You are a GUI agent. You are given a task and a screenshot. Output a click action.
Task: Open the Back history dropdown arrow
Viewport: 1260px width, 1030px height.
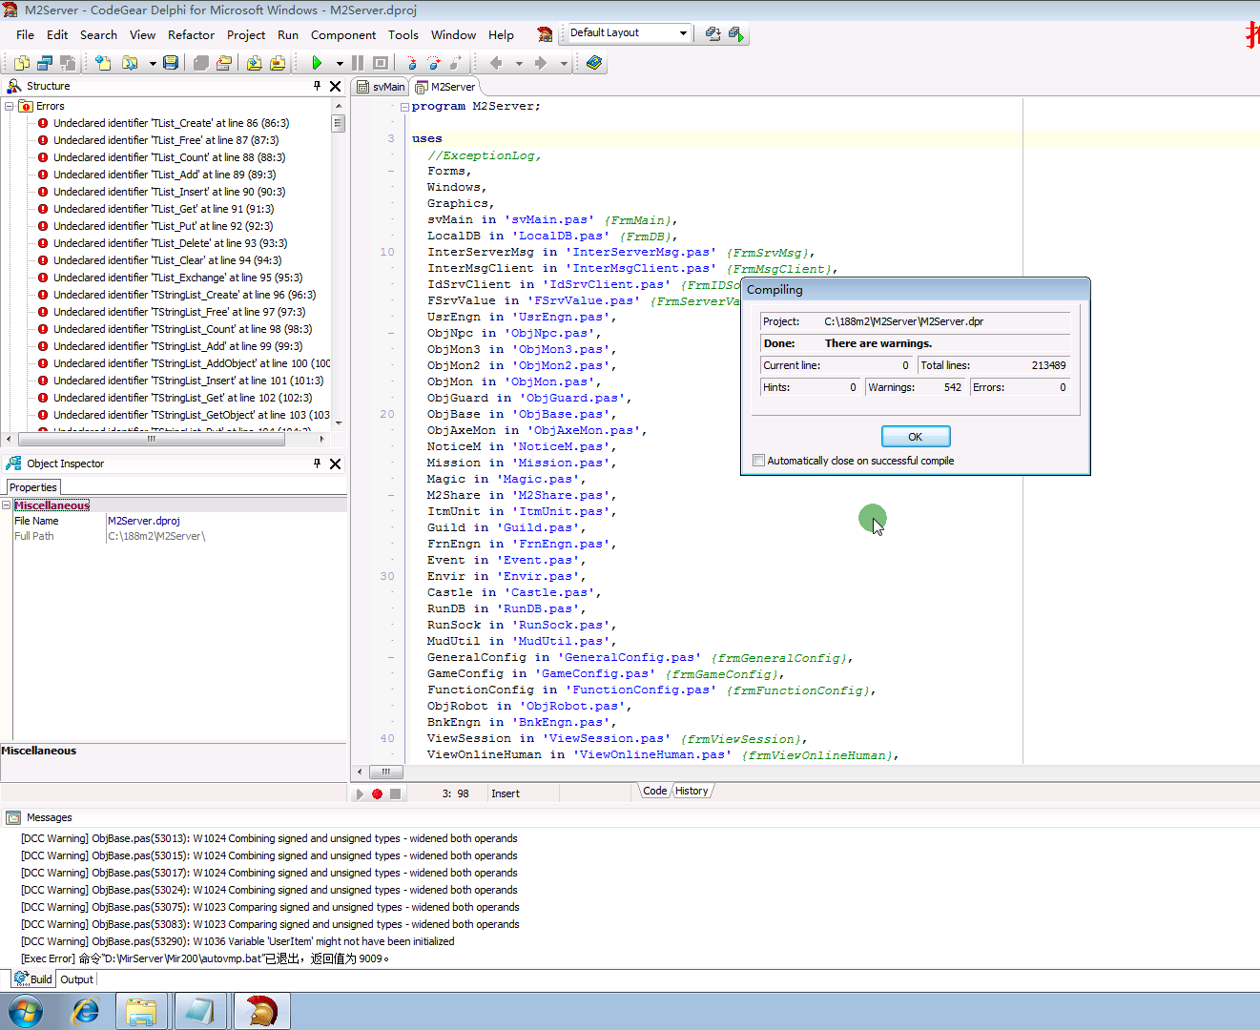click(x=519, y=64)
